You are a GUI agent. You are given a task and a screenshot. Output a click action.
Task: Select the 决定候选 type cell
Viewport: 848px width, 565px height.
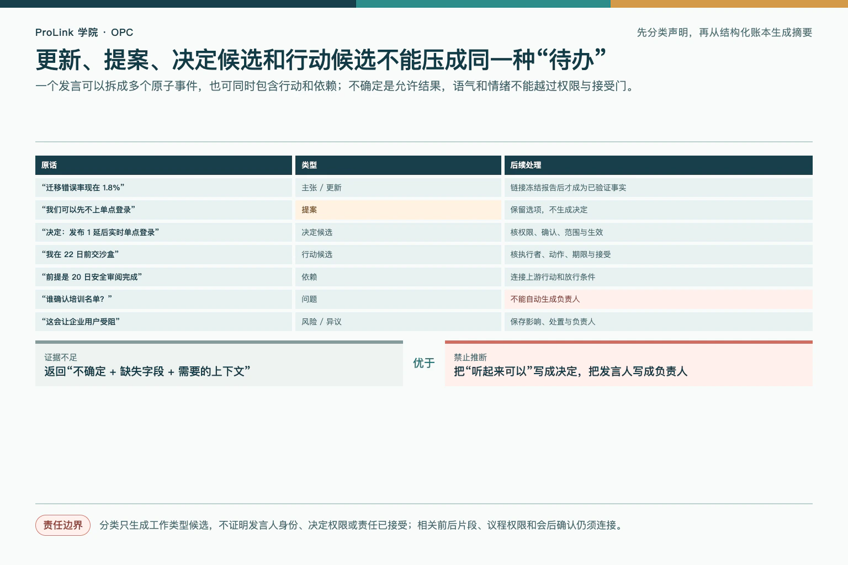coord(398,232)
